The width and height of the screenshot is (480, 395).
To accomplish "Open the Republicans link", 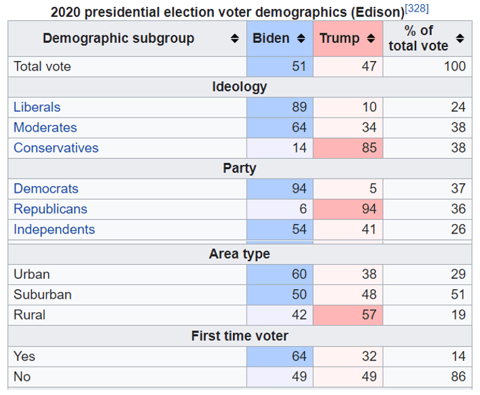I will pos(50,209).
